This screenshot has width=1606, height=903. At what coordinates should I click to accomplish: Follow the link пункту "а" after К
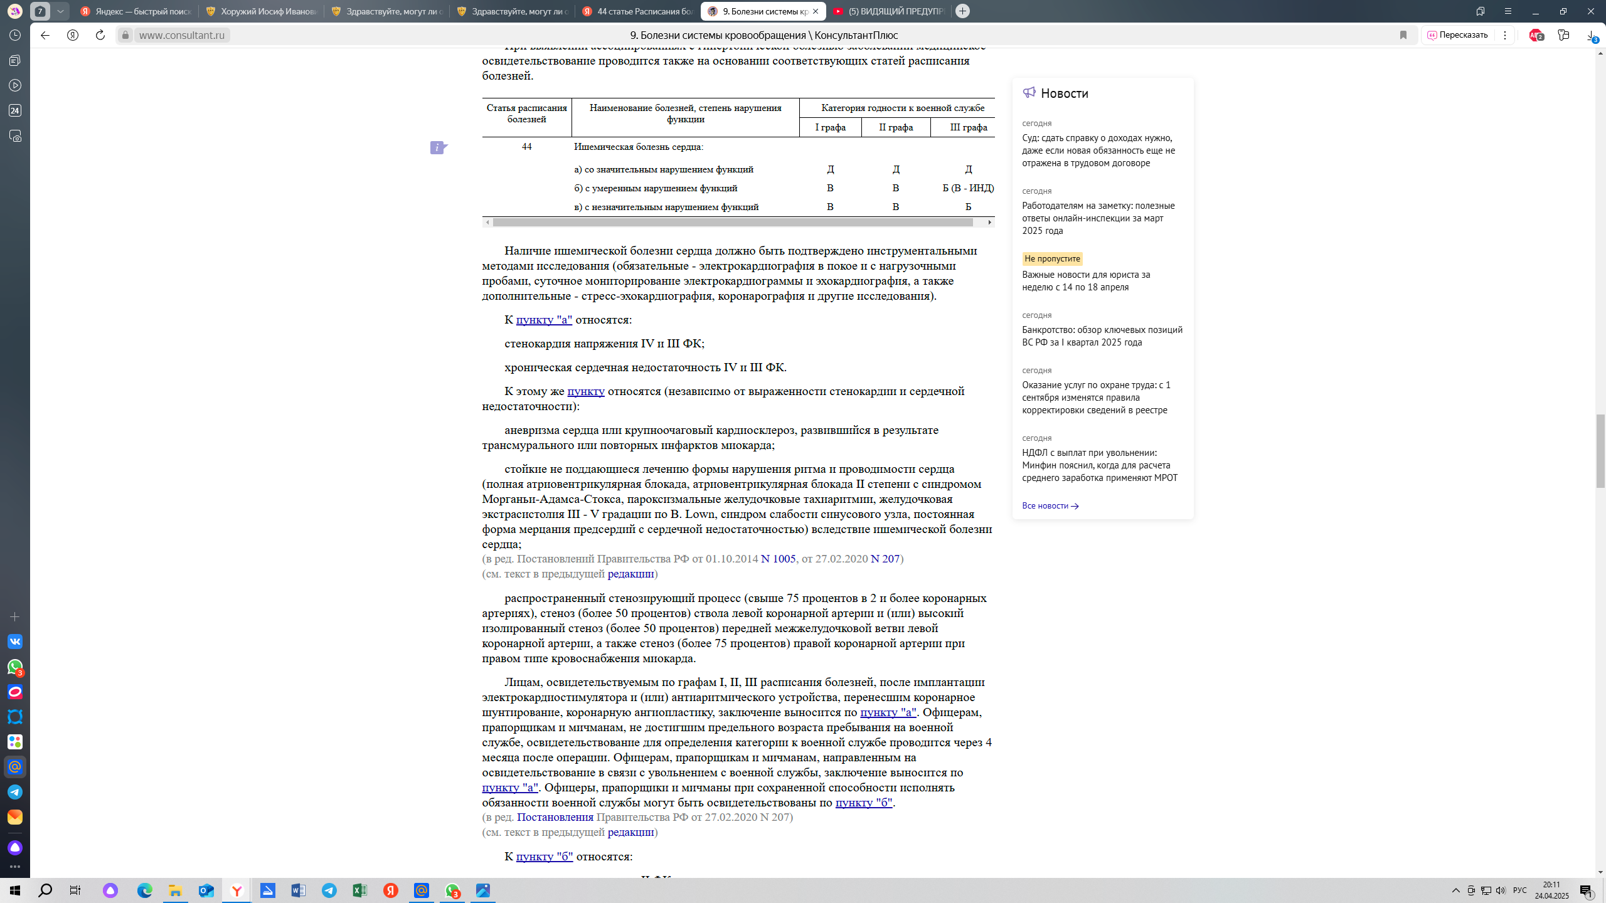pyautogui.click(x=544, y=320)
